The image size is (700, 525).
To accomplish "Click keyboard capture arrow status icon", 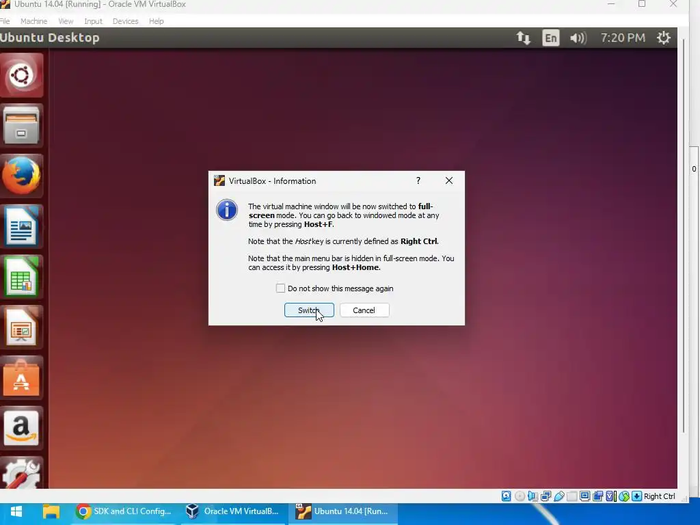I will 637,496.
